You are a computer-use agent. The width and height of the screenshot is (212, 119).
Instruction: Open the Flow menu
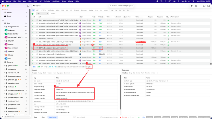pos(30,1)
